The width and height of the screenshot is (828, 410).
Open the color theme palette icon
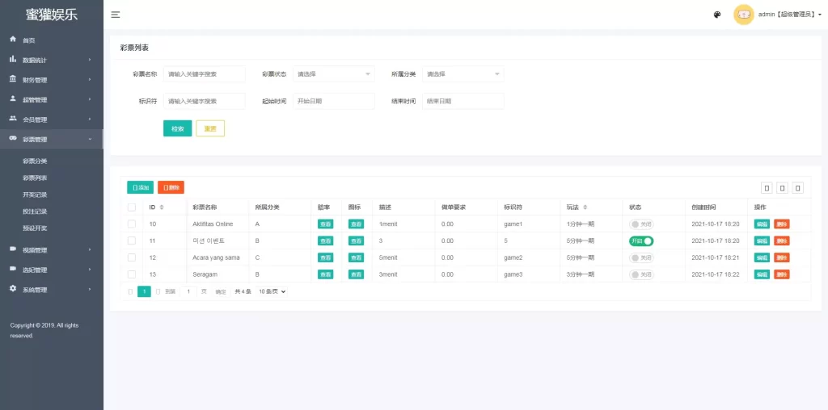coord(717,15)
